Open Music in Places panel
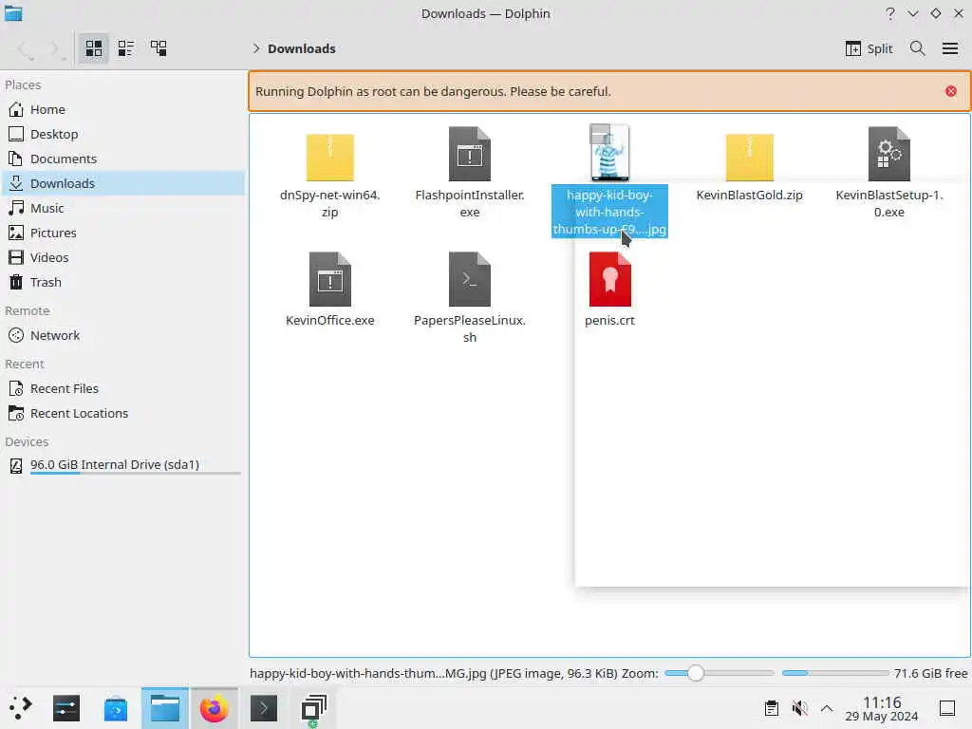972x729 pixels. click(x=122, y=208)
